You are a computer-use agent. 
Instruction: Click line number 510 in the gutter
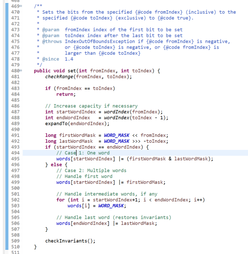click(x=15, y=247)
